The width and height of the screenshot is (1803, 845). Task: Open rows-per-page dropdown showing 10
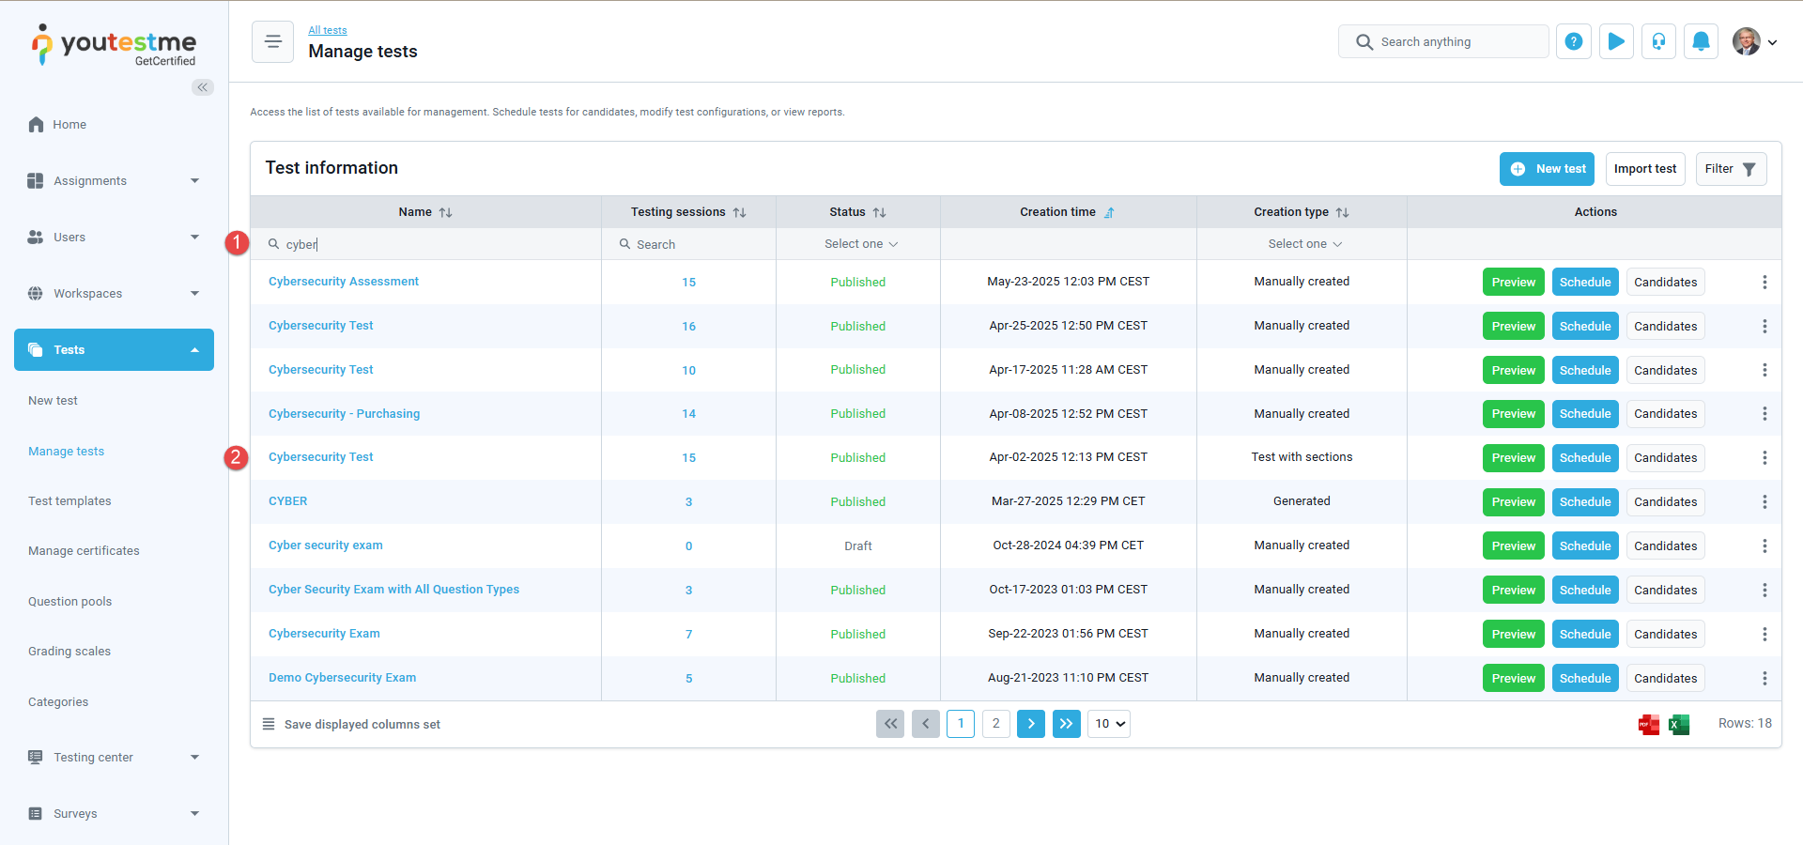point(1109,724)
